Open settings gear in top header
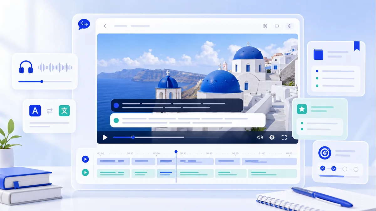376x211 pixels. pyautogui.click(x=290, y=26)
